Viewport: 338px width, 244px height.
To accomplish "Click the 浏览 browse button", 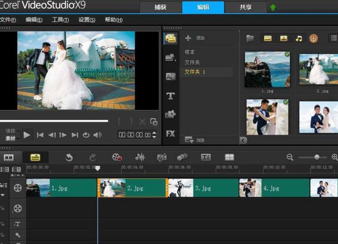I will point(195,140).
